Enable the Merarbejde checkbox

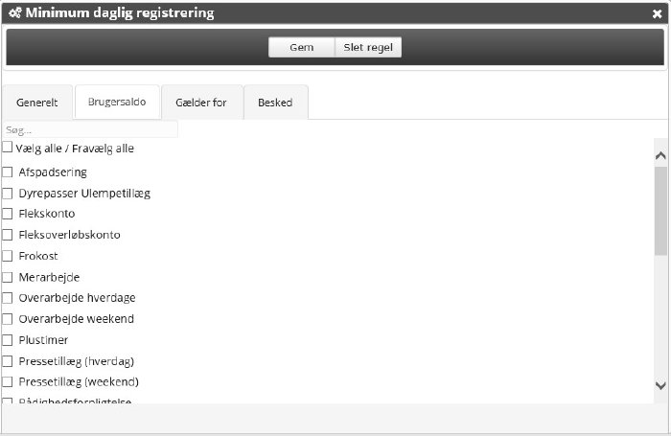pos(8,277)
